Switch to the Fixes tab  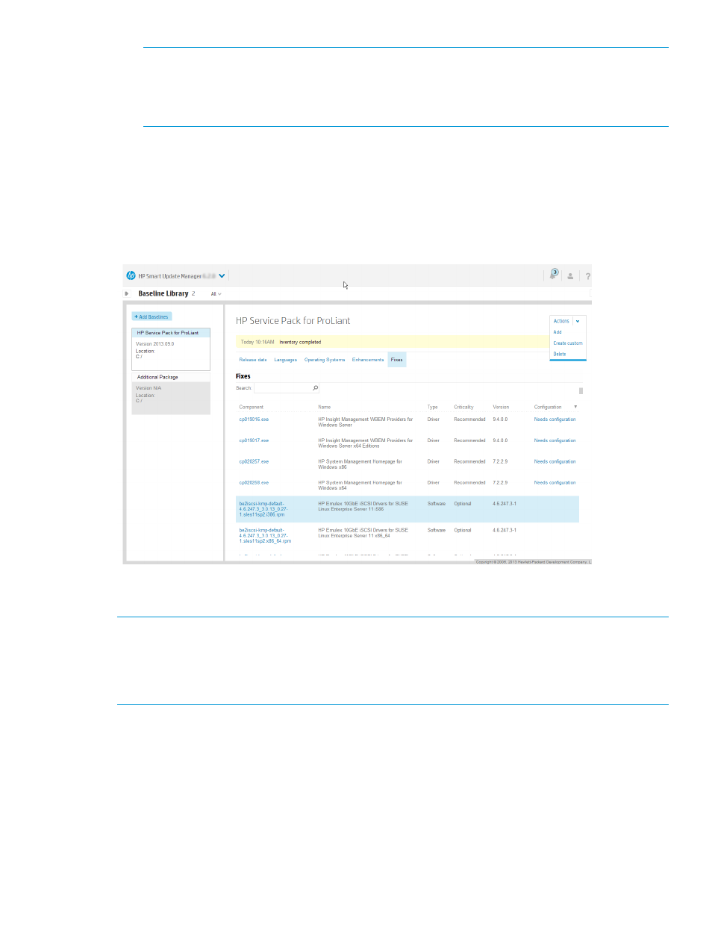point(397,360)
